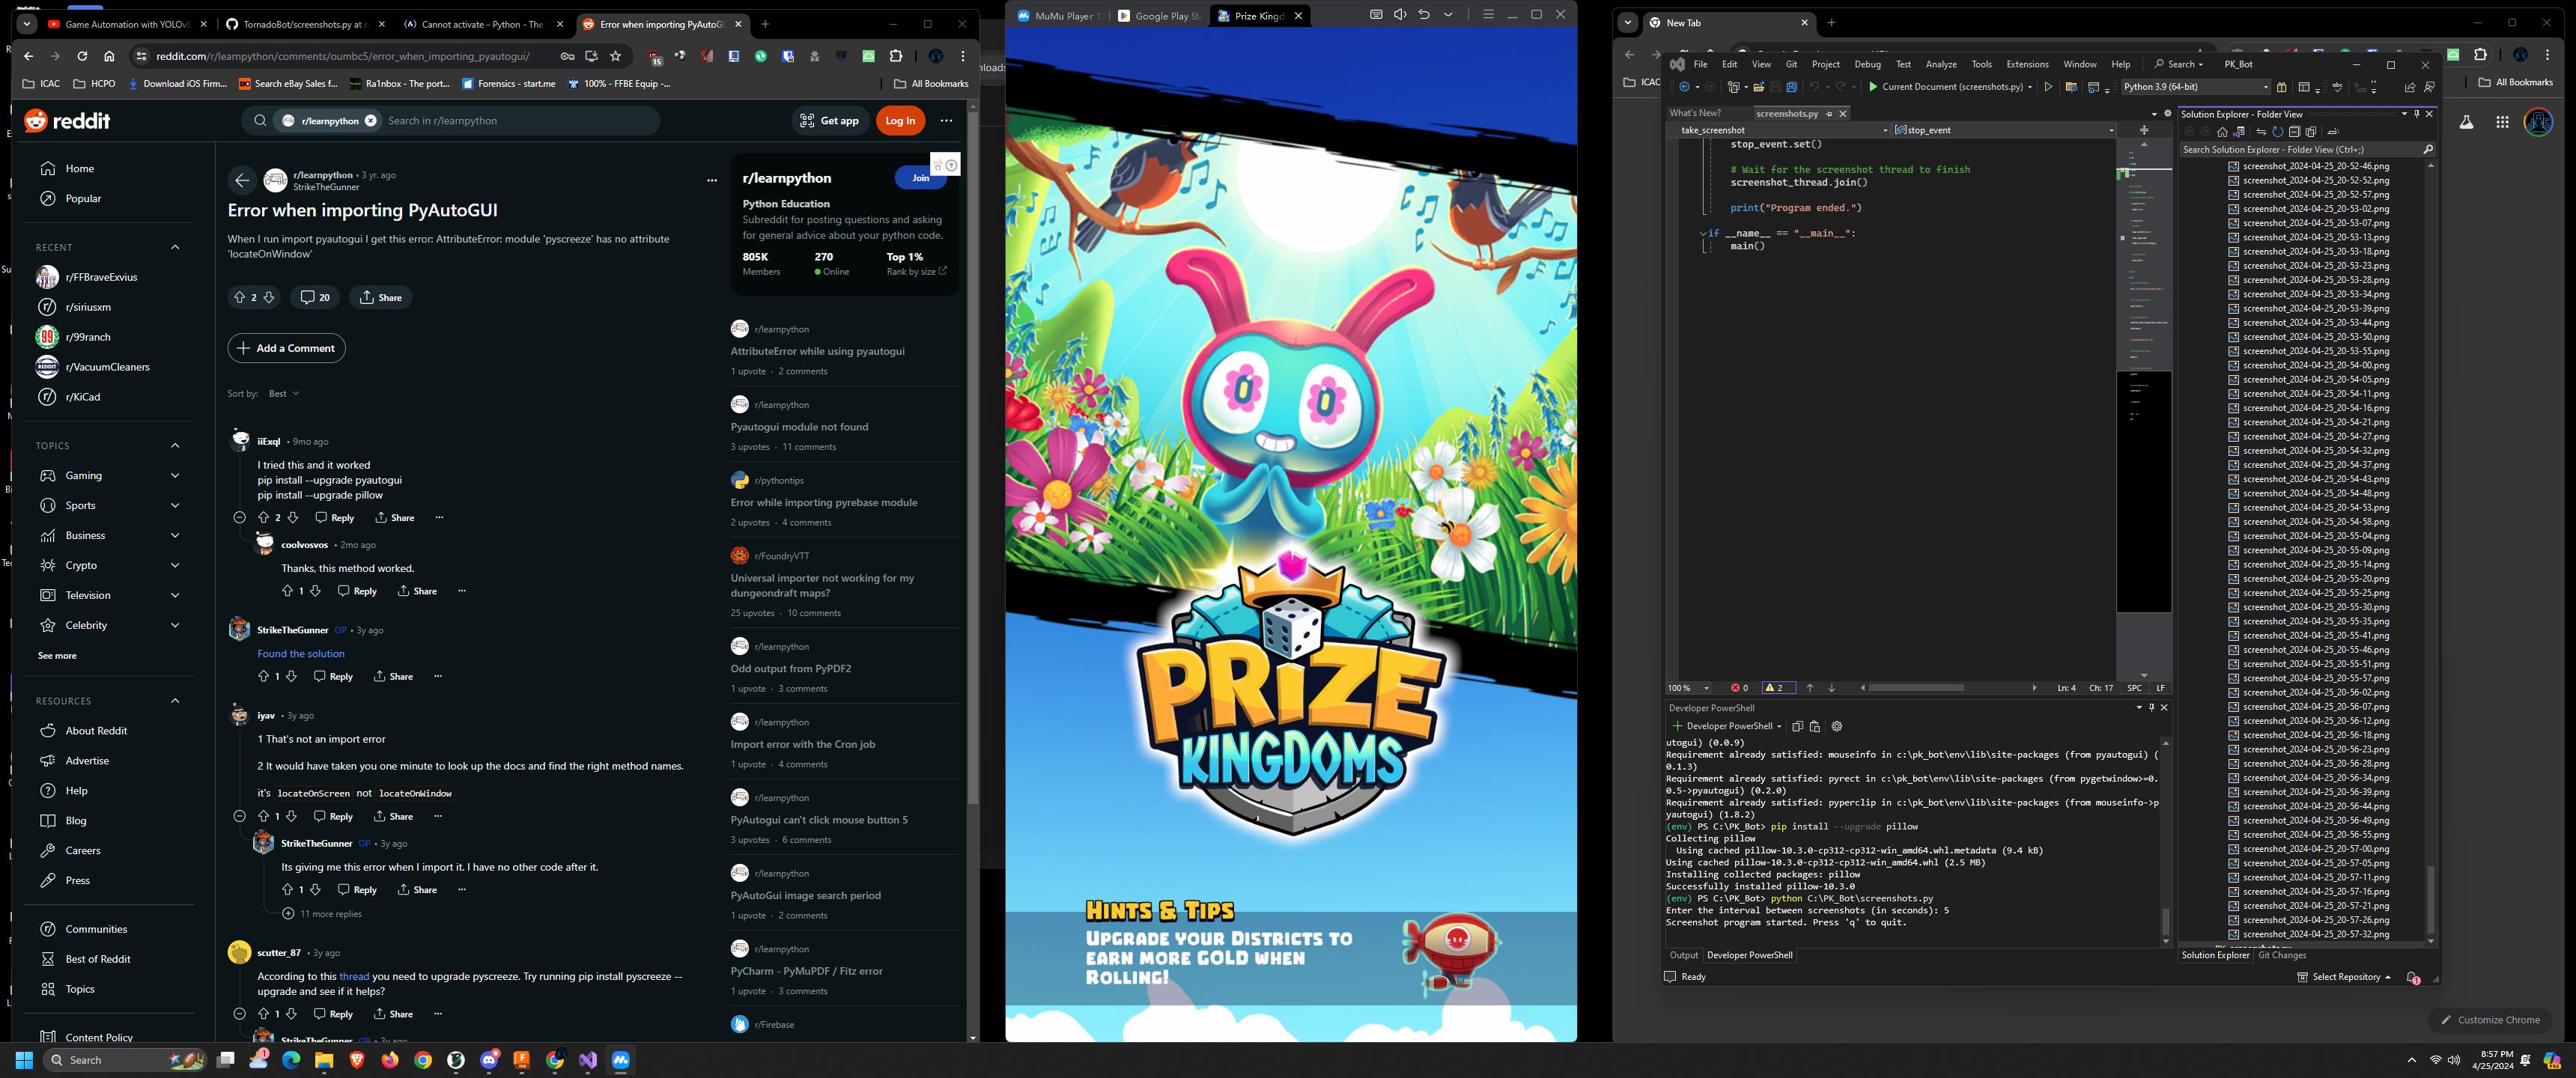Viewport: 2576px width, 1078px height.
Task: Click the Log In button on Reddit
Action: point(900,121)
